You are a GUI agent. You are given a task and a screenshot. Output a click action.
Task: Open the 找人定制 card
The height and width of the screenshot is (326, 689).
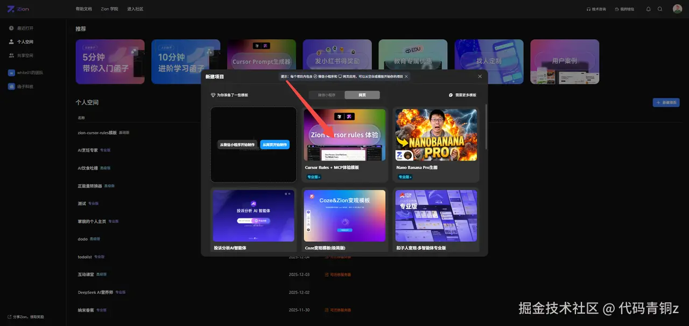[x=489, y=62]
